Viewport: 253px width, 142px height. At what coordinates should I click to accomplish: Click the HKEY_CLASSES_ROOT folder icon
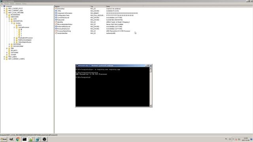click(x=7, y=8)
